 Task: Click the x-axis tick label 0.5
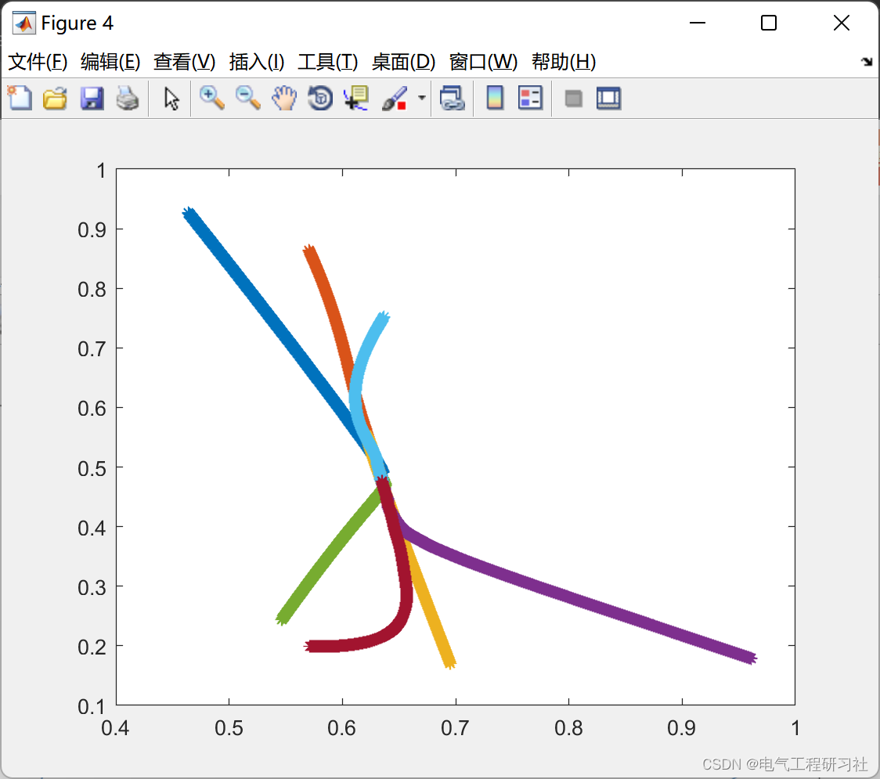coord(229,728)
